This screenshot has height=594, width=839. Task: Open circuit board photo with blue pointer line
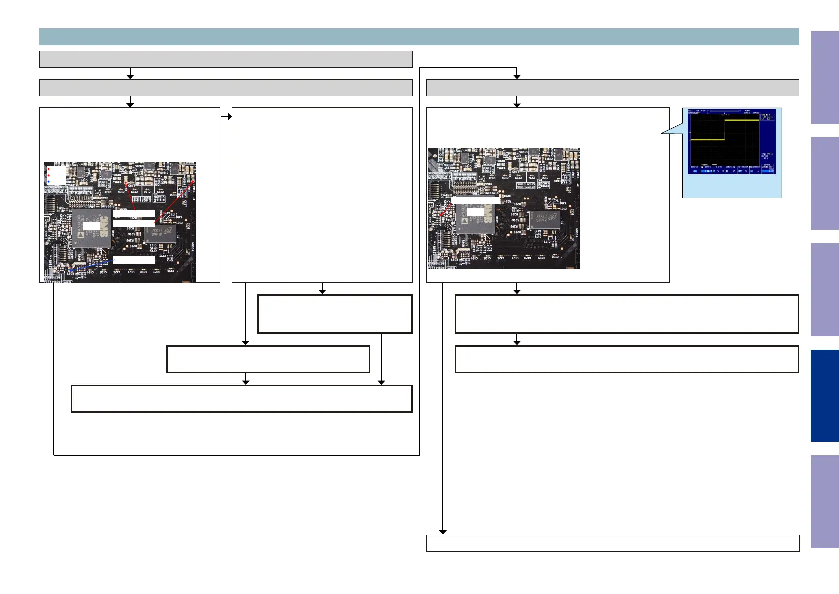point(120,222)
